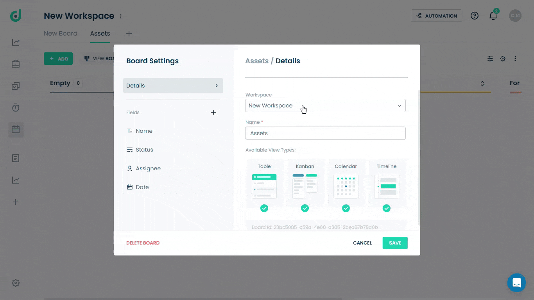
Task: Toggle the Table view type checkmark
Action: (264, 208)
